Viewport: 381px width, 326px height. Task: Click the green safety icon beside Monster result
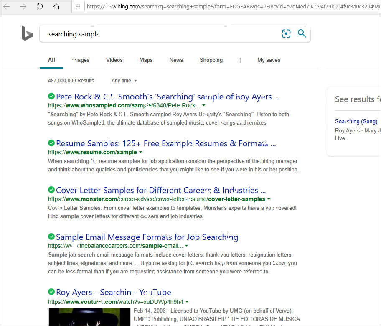click(51, 189)
